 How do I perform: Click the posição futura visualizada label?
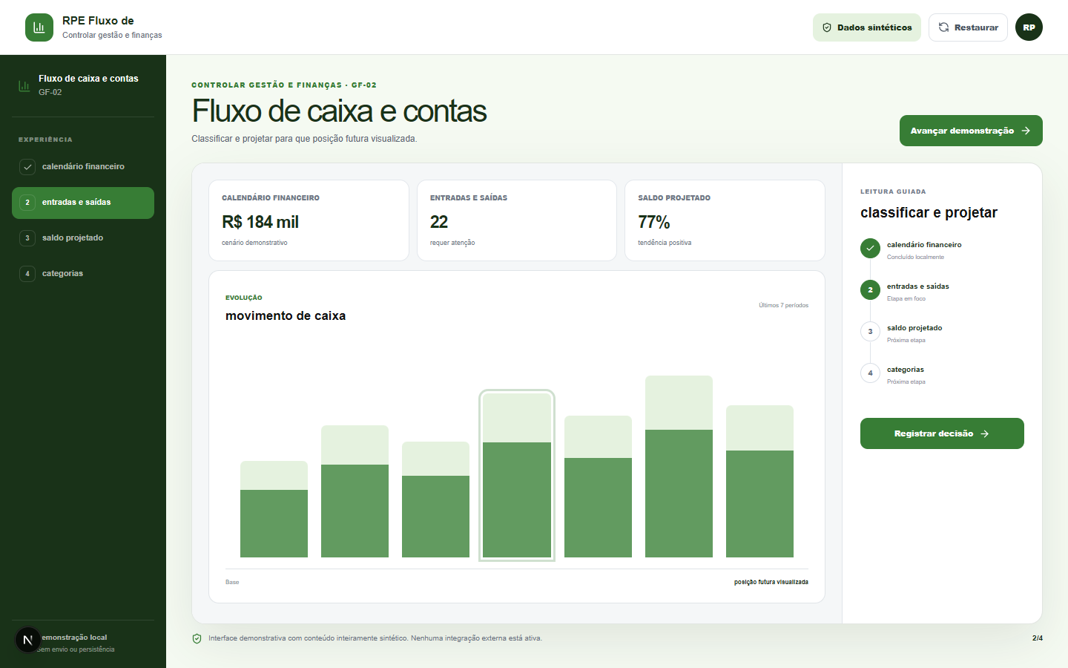point(771,582)
